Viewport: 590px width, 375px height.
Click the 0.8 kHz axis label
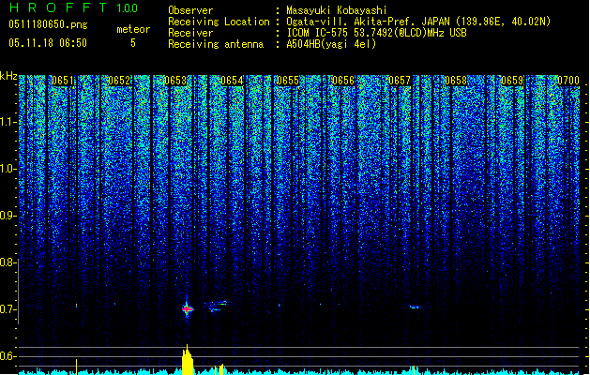8,262
